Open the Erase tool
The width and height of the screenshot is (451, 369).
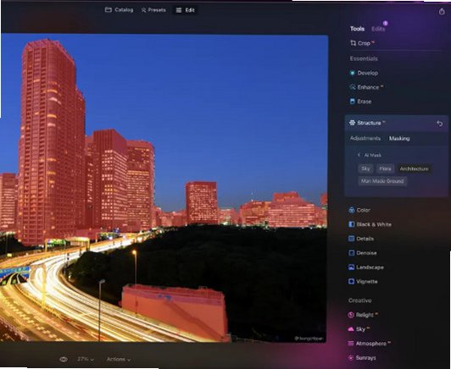point(360,102)
